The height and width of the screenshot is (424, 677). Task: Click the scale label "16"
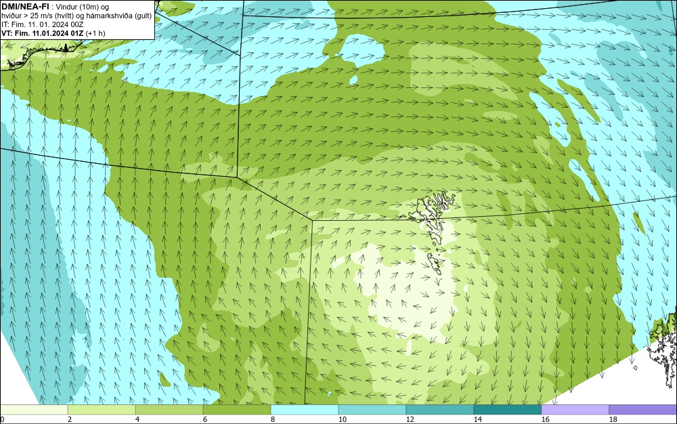click(545, 419)
